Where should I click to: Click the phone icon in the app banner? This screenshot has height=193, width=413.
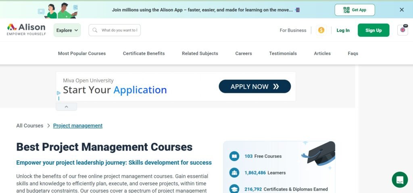(297, 10)
